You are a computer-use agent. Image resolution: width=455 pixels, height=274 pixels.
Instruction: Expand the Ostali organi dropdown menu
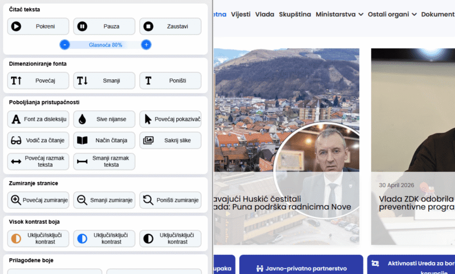tap(392, 14)
